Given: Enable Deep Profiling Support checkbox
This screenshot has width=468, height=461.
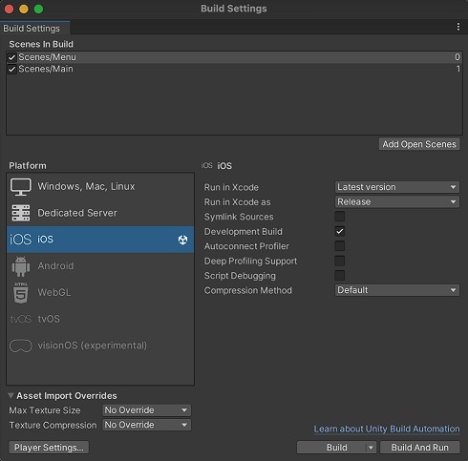Looking at the screenshot, I should click(x=340, y=261).
